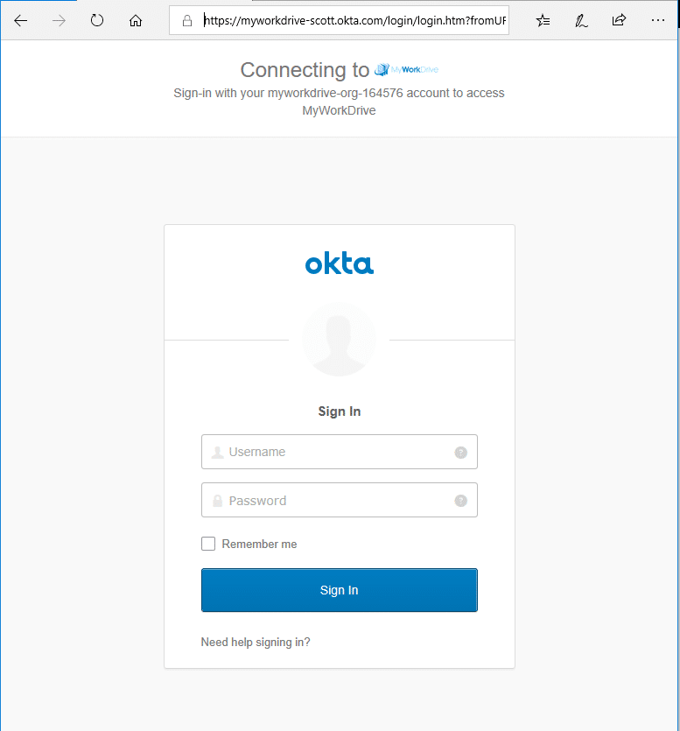
Task: Click the okta logo
Action: point(340,264)
